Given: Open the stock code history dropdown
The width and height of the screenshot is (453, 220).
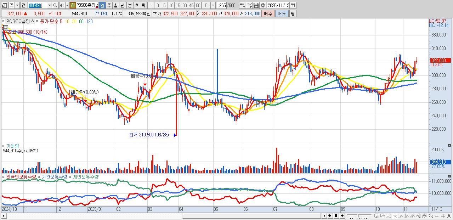Looking at the screenshot, I should coord(49,5).
